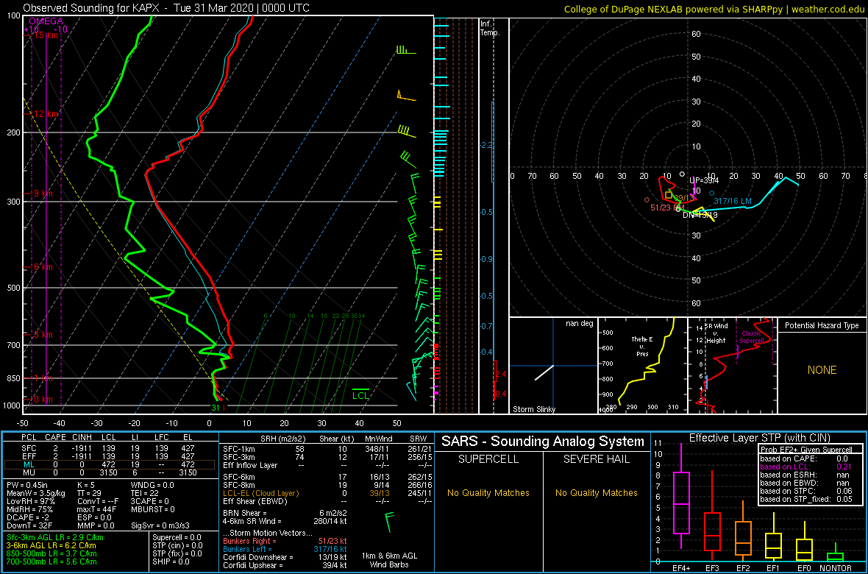The image size is (868, 574).
Task: Click the 'BRN Shear =' label
Action: coord(244,513)
